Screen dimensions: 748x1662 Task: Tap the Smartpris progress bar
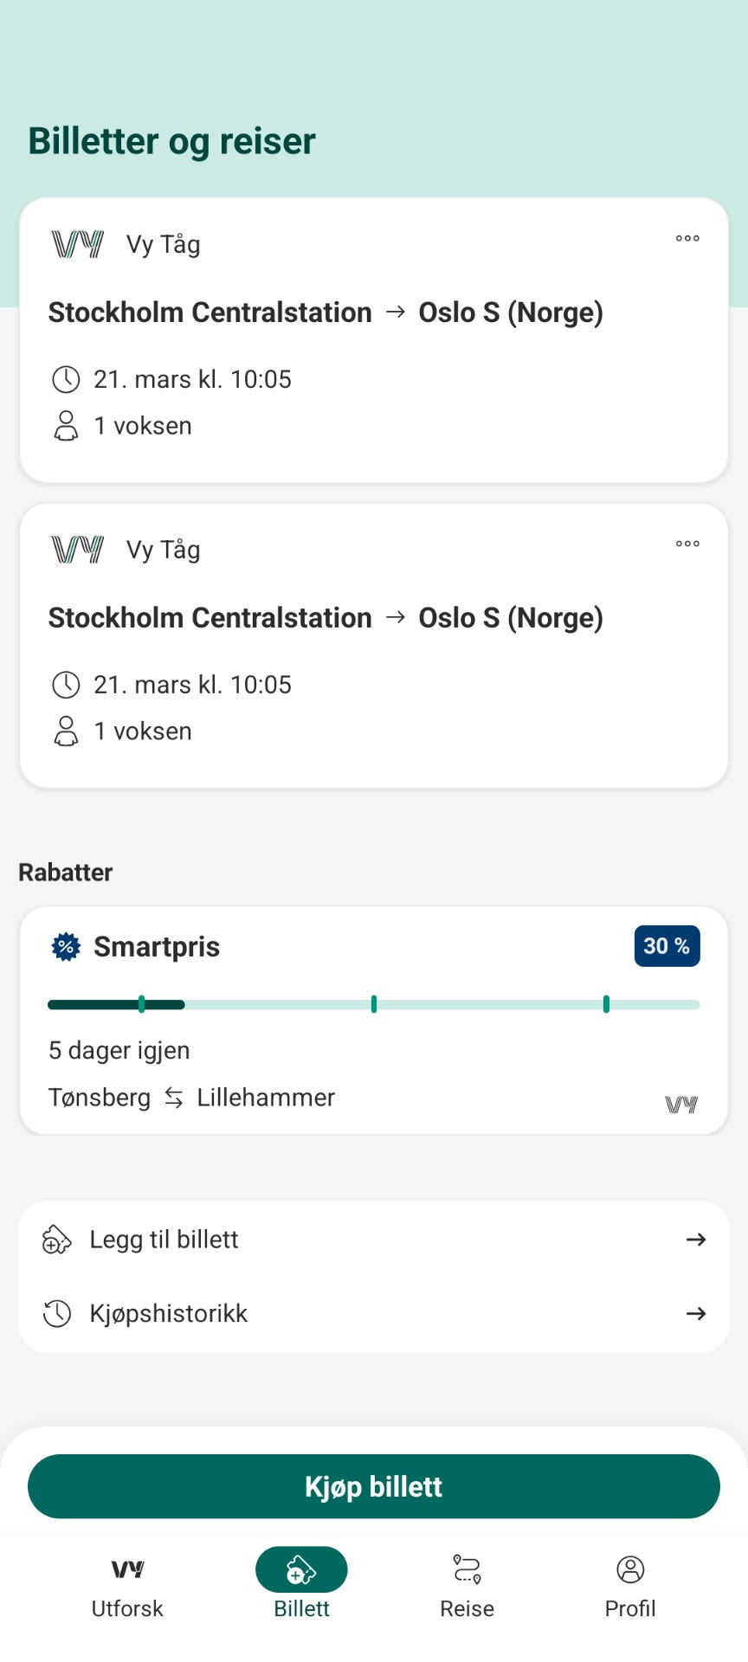click(374, 1004)
